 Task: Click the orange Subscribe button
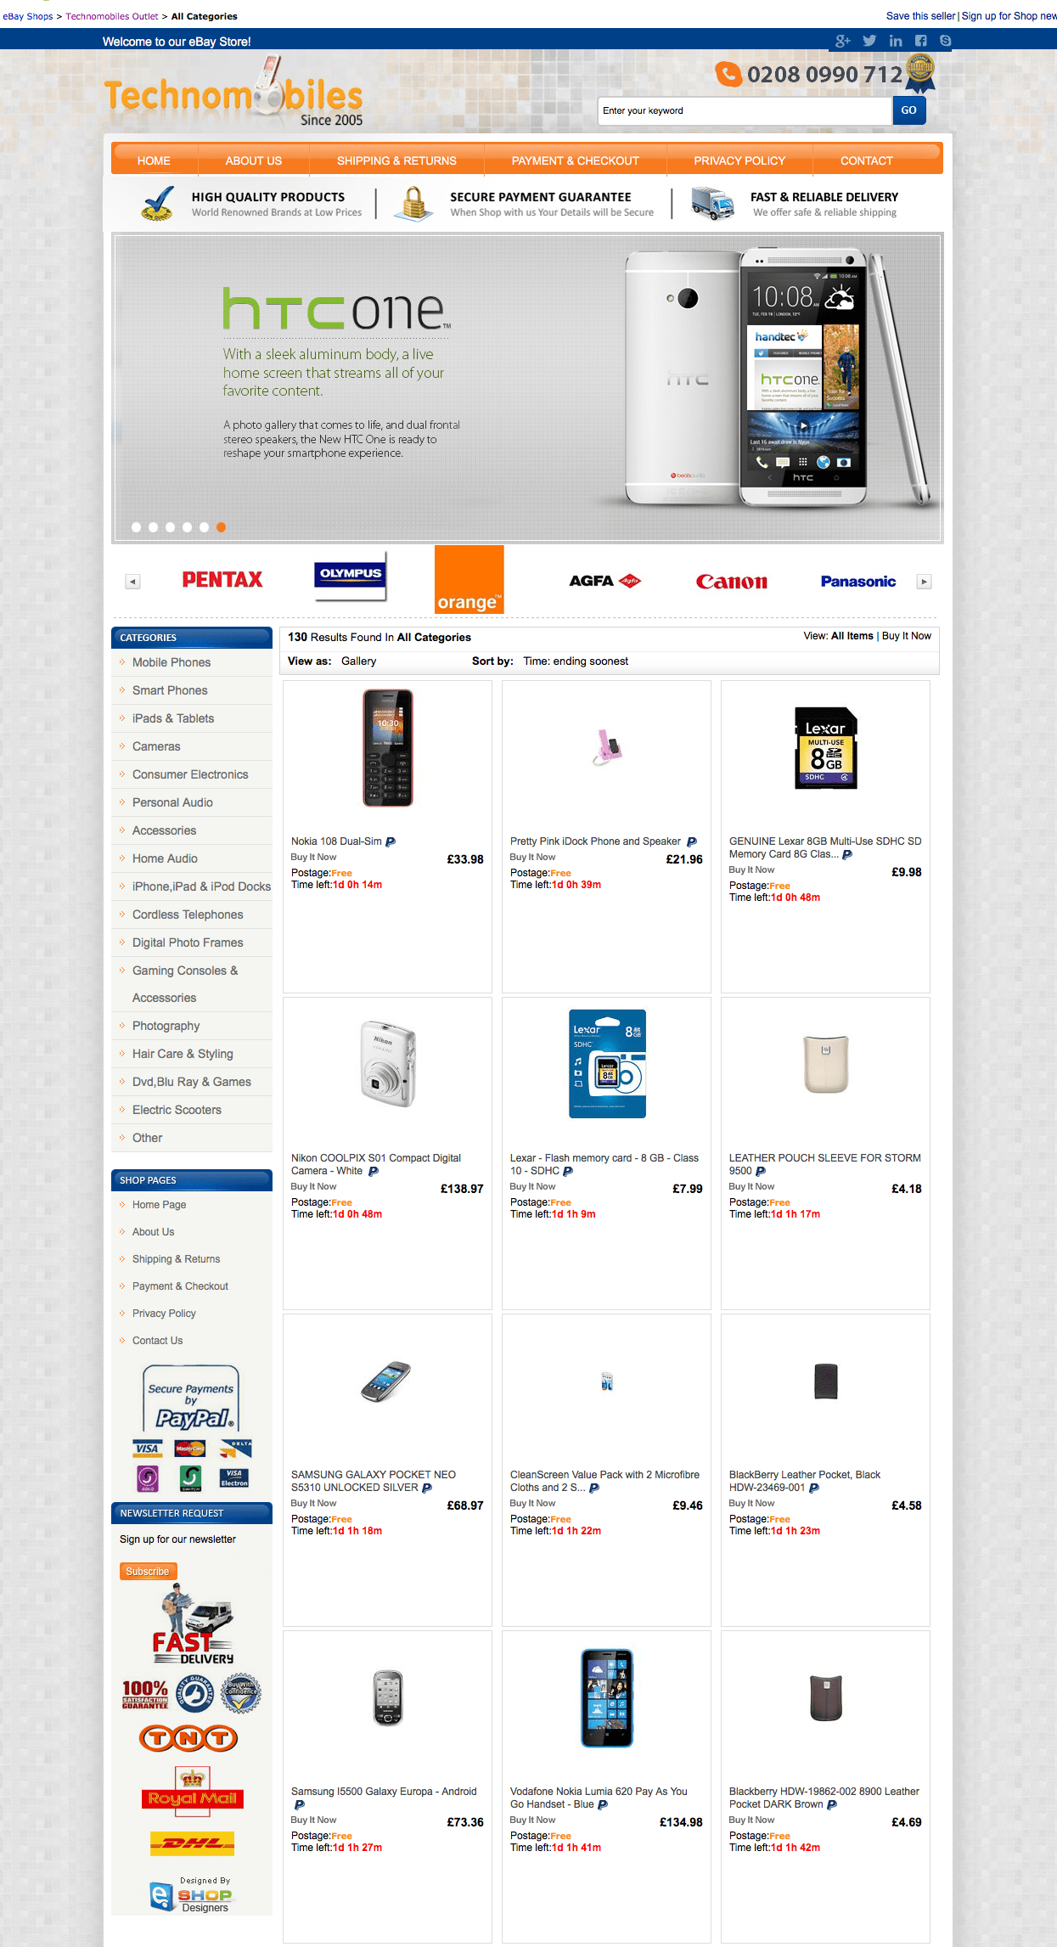[148, 1572]
